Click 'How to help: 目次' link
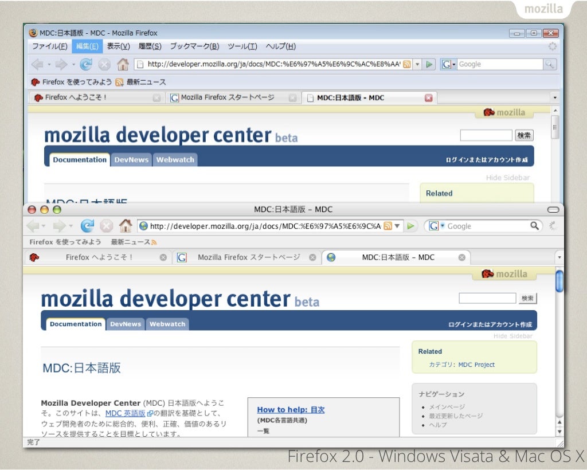Image resolution: width=587 pixels, height=470 pixels. (291, 410)
